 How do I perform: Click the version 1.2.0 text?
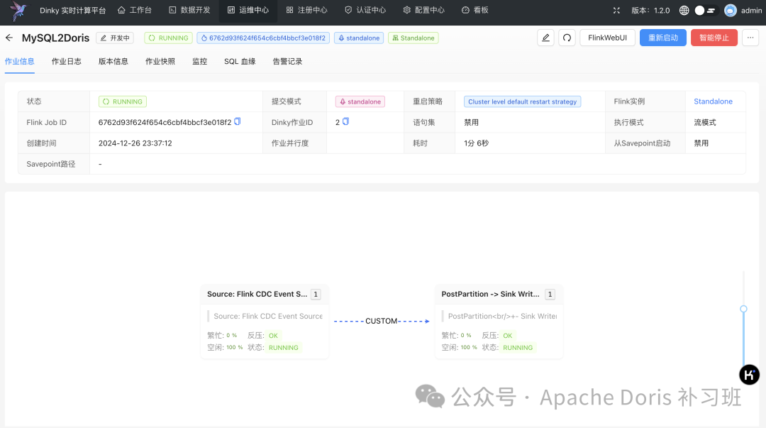650,10
